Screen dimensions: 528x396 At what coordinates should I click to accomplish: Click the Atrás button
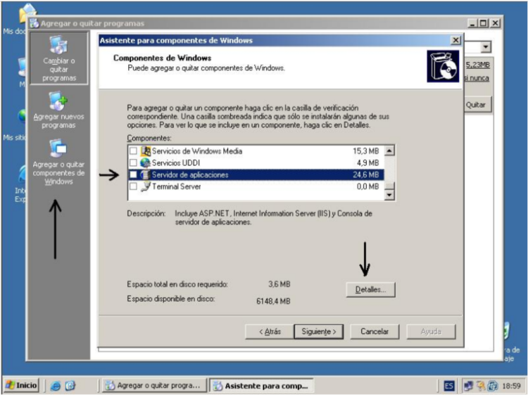click(270, 332)
